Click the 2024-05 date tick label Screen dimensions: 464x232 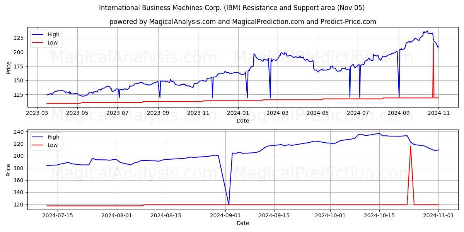[318, 113]
